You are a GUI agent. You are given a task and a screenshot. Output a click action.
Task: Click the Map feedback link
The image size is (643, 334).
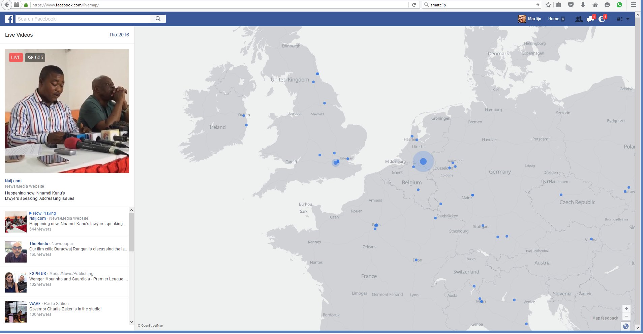(x=605, y=318)
